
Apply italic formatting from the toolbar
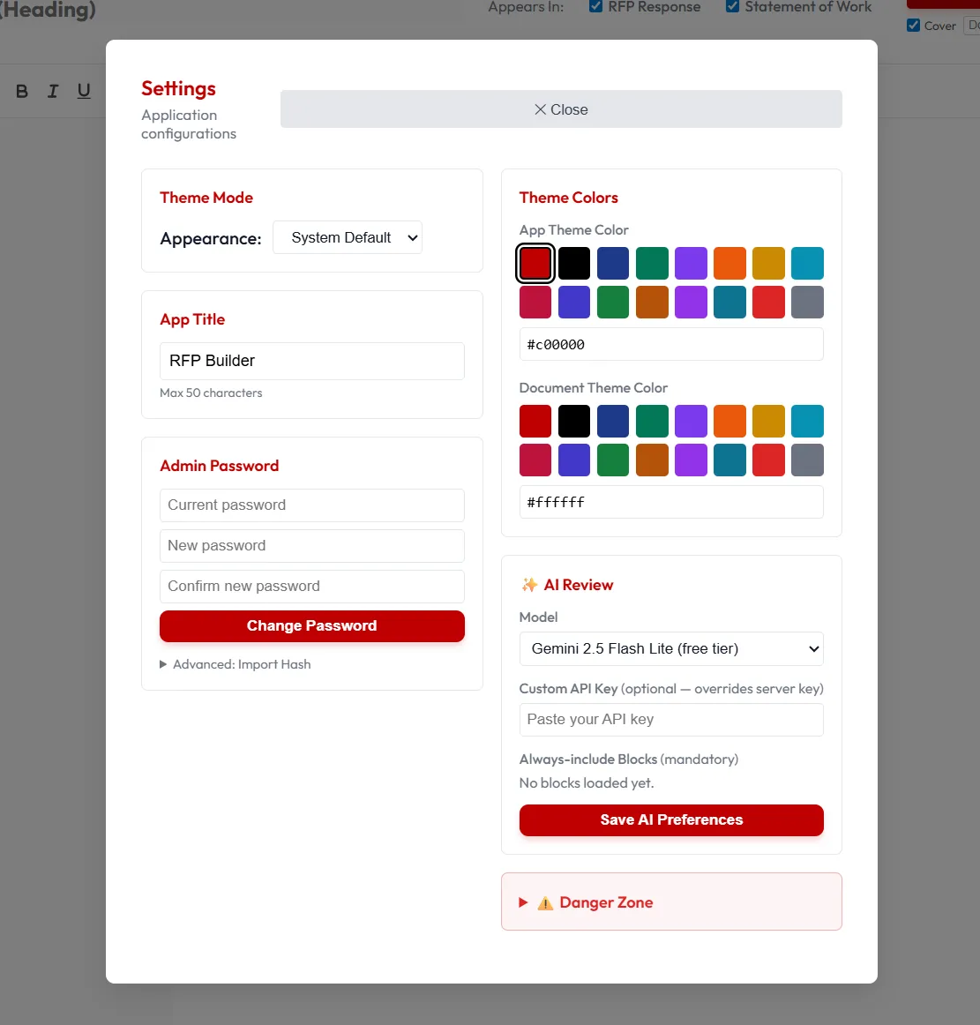coord(52,91)
